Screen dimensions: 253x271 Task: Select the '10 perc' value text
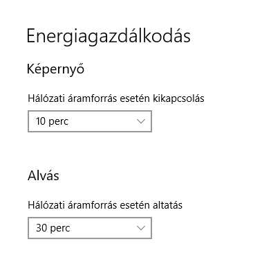[52, 121]
